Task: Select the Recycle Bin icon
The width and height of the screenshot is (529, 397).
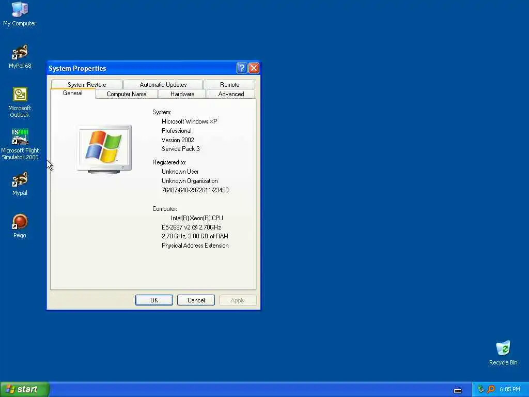Action: pyautogui.click(x=503, y=353)
